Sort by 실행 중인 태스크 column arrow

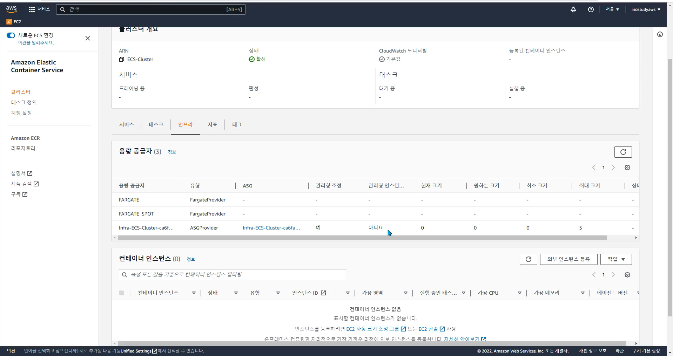coord(463,293)
